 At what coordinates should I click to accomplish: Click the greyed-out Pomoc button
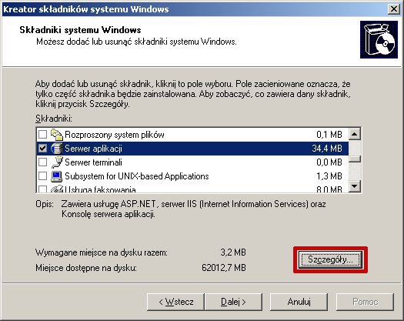point(365,302)
